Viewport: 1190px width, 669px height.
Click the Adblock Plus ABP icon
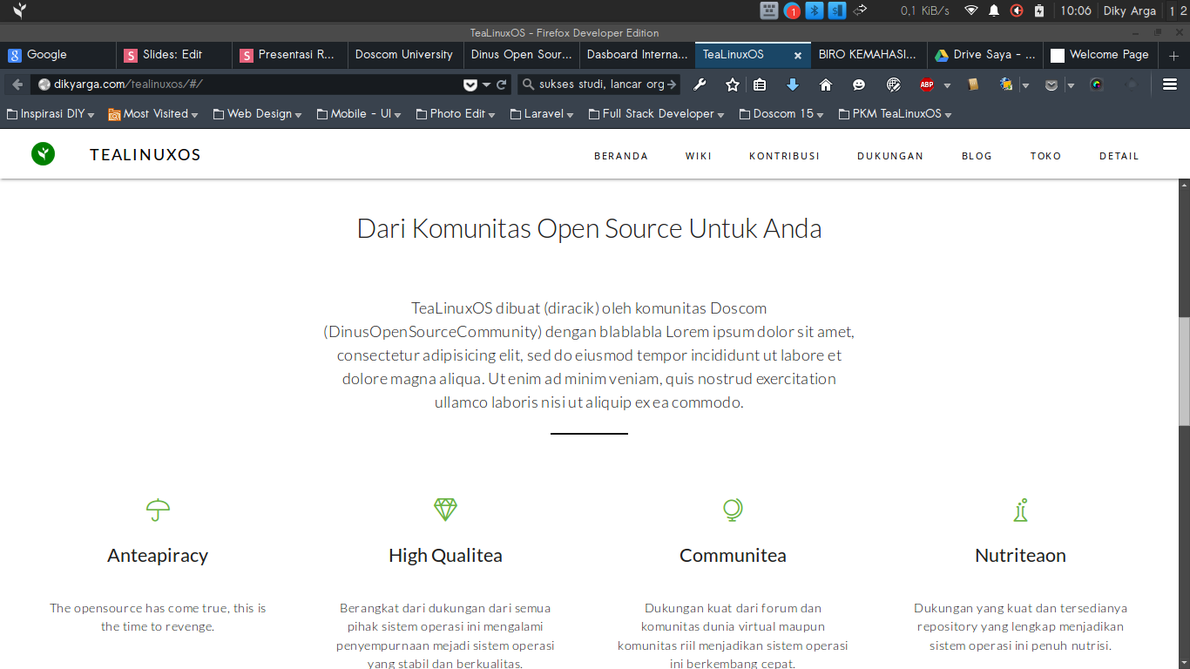click(927, 84)
